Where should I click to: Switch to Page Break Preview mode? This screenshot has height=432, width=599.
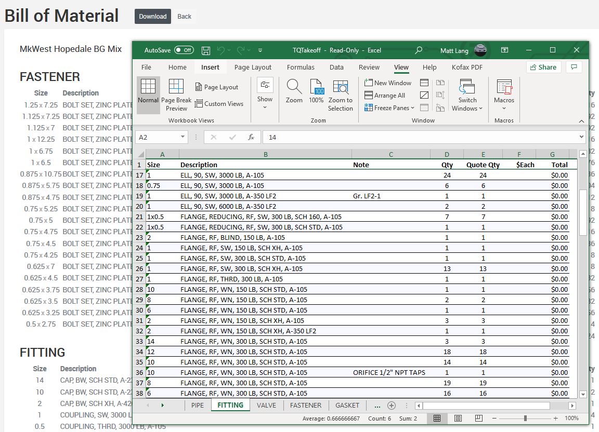[x=176, y=93]
